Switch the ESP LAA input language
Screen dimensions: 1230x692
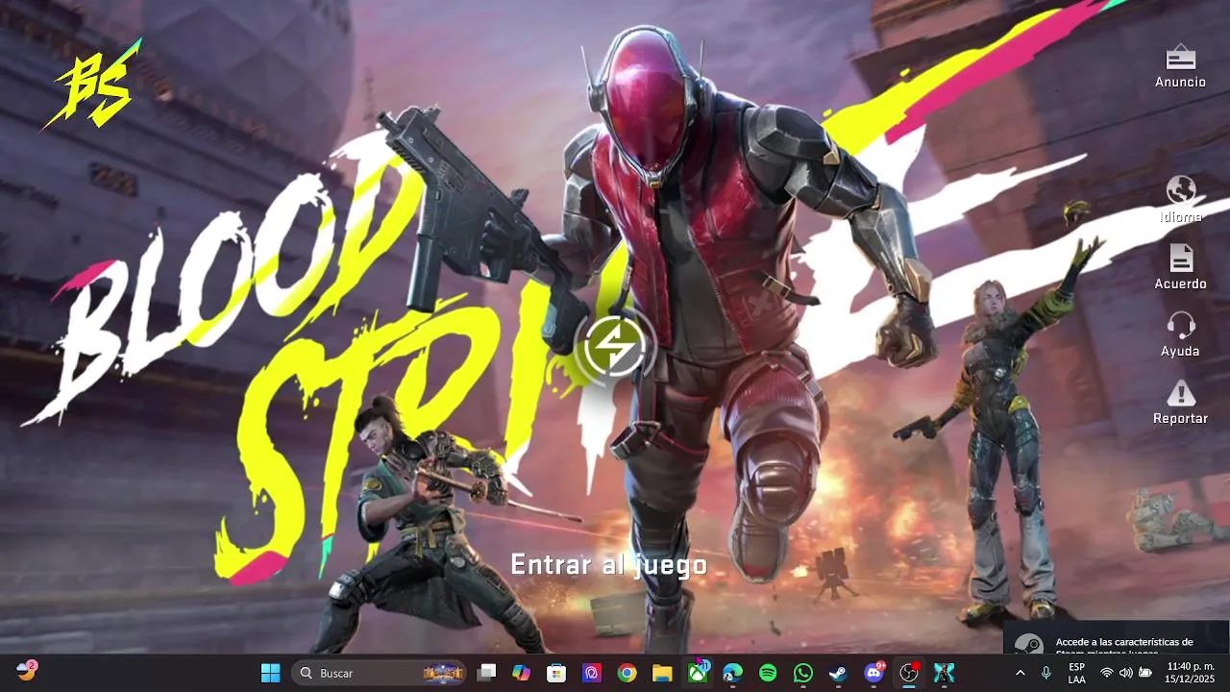tap(1077, 673)
